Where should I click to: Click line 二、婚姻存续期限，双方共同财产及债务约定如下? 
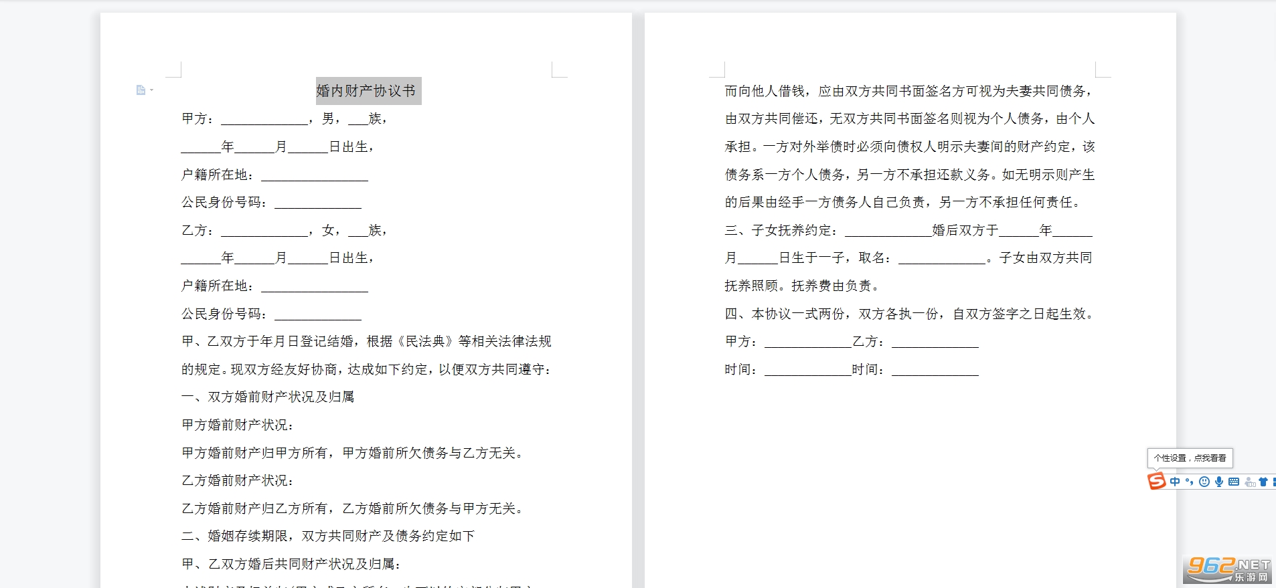pyautogui.click(x=328, y=536)
